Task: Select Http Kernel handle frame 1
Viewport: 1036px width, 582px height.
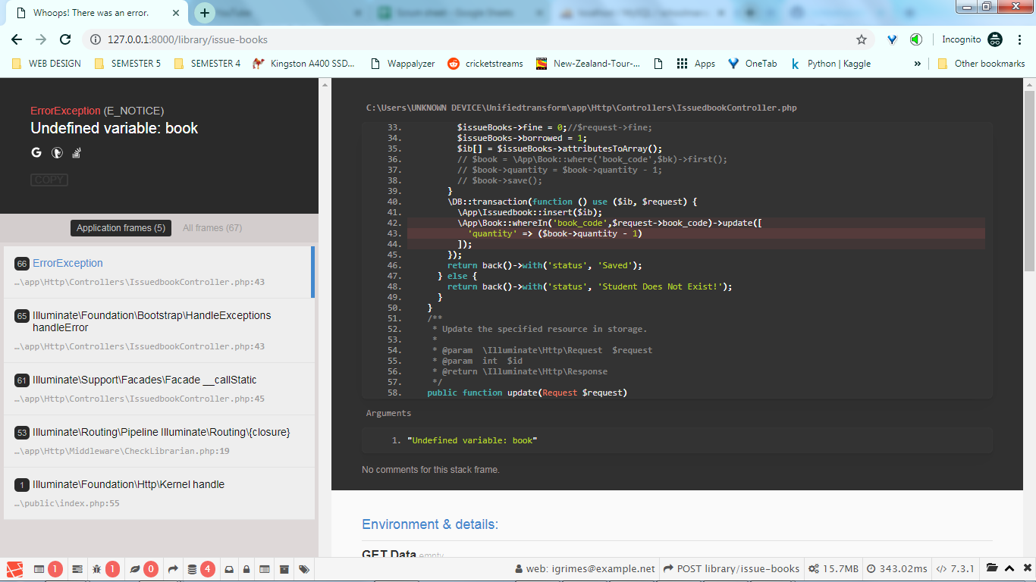Action: 159,493
